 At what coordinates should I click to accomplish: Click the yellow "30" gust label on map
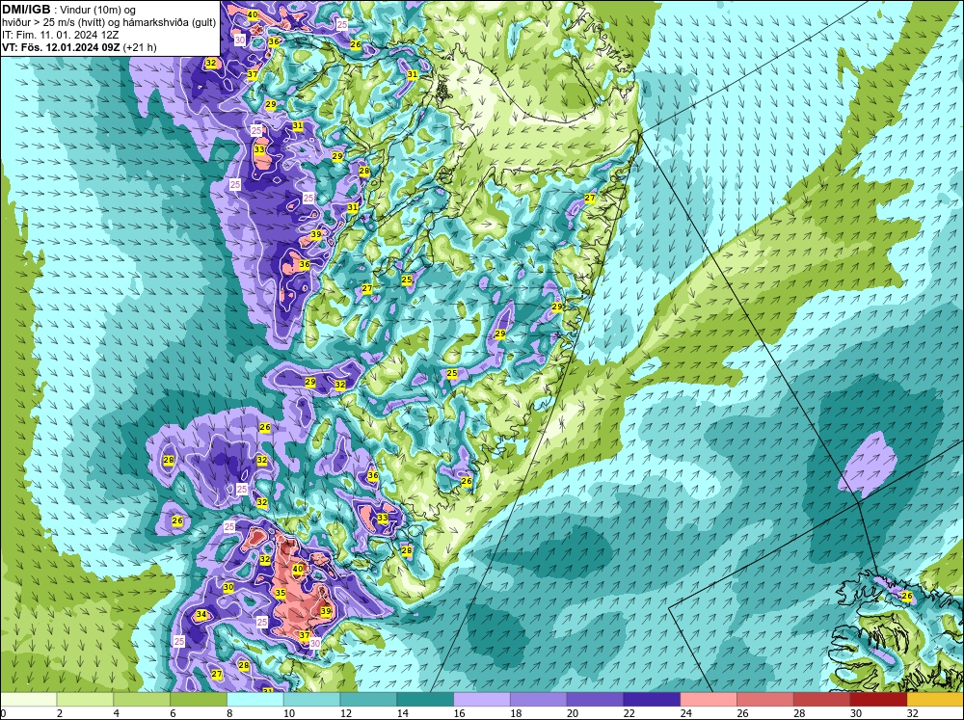coord(228,587)
